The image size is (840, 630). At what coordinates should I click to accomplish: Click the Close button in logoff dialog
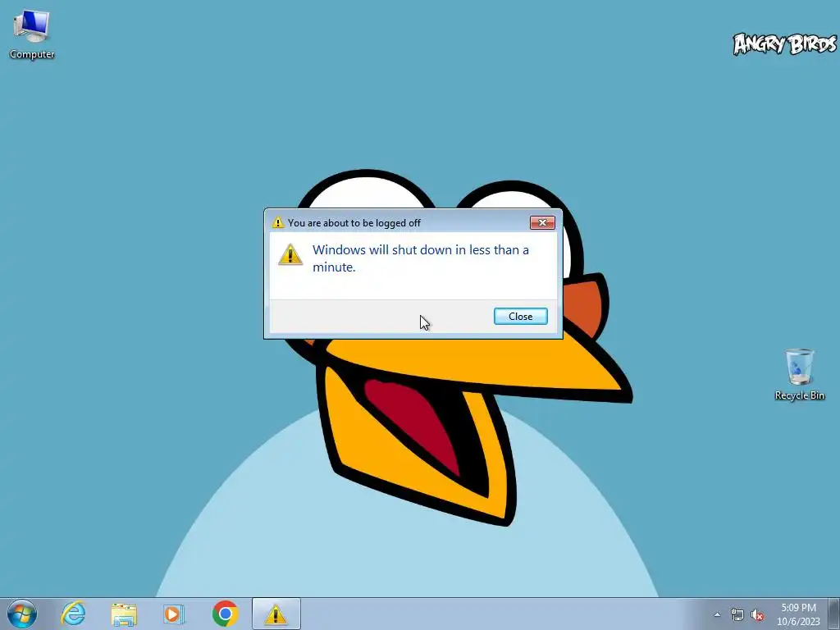coord(520,316)
